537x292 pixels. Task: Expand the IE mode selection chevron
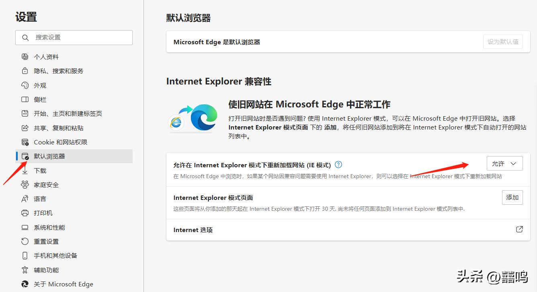pos(513,163)
